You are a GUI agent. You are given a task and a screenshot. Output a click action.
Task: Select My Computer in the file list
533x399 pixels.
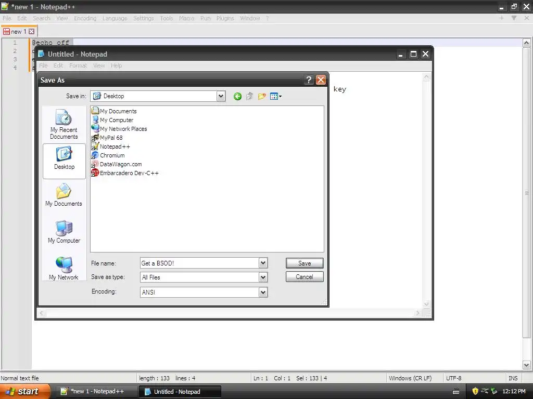tap(112, 120)
